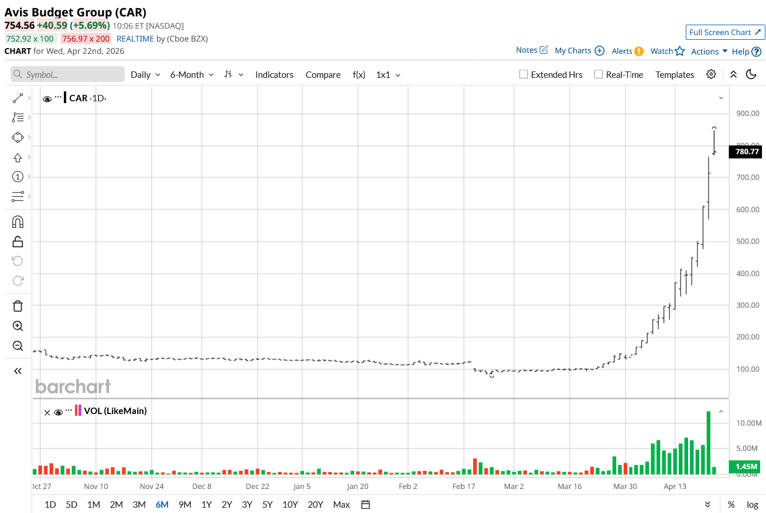Image resolution: width=766 pixels, height=513 pixels.
Task: Open the Indicators menu
Action: click(x=274, y=74)
